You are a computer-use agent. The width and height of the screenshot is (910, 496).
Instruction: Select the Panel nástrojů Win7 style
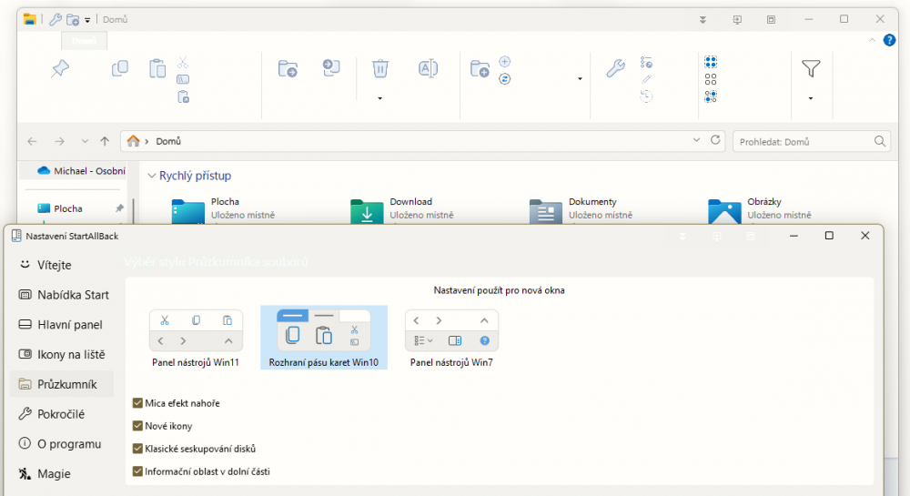451,338
